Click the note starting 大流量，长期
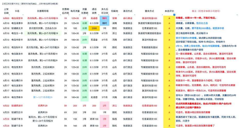The image size is (240, 128). (200, 28)
